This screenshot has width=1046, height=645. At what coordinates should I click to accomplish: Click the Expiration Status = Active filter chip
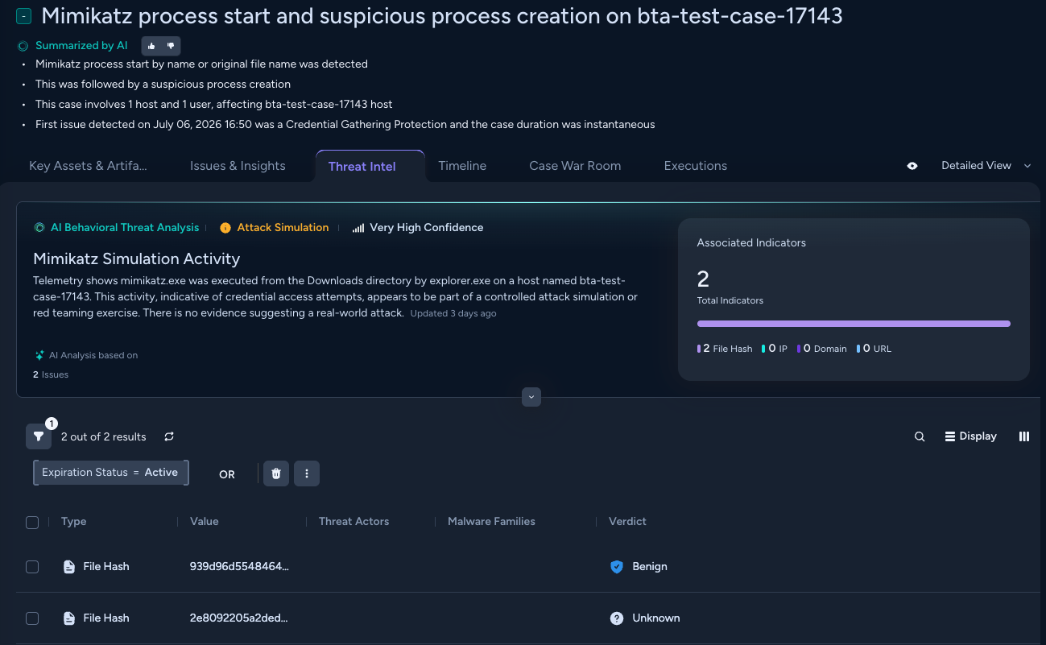click(111, 473)
